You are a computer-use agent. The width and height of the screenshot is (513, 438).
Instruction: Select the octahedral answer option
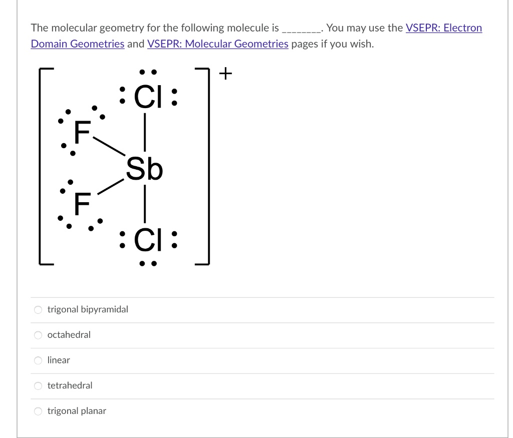point(39,335)
